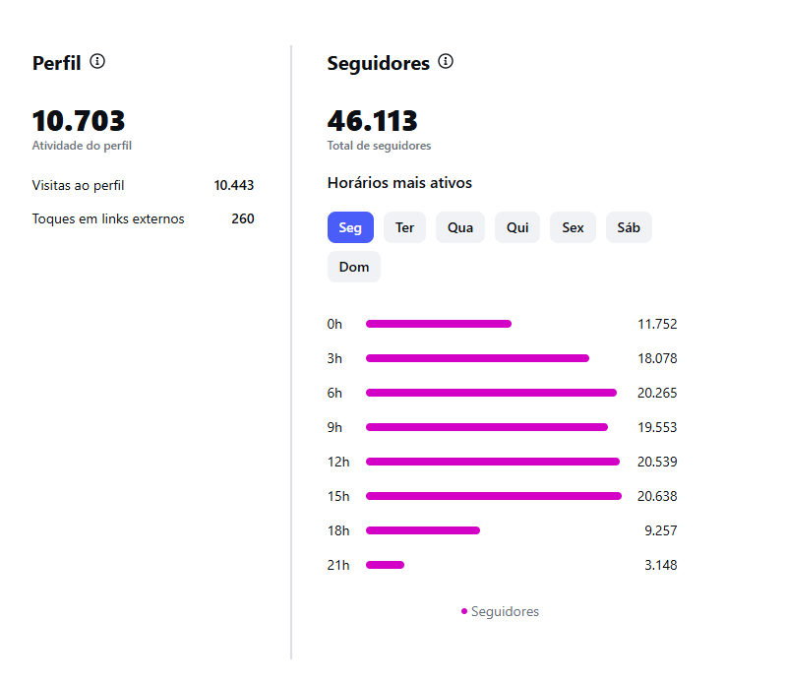Click the short 21h bar
Viewport: 787px width, 682px height.
point(386,565)
